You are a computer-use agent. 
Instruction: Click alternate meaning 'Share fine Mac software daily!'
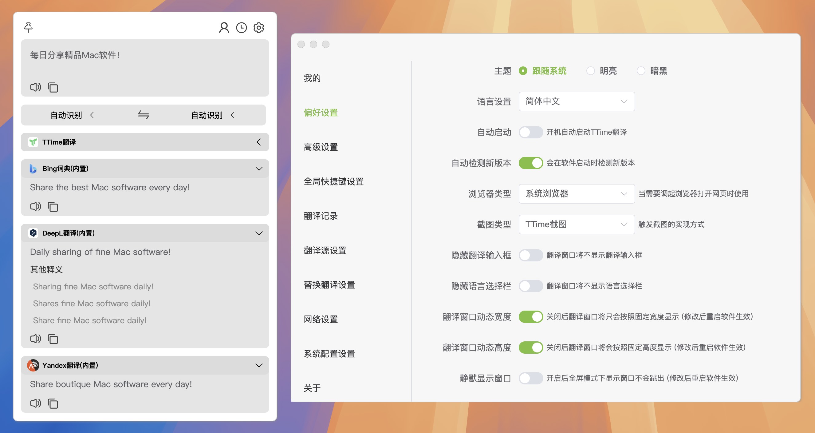(89, 320)
